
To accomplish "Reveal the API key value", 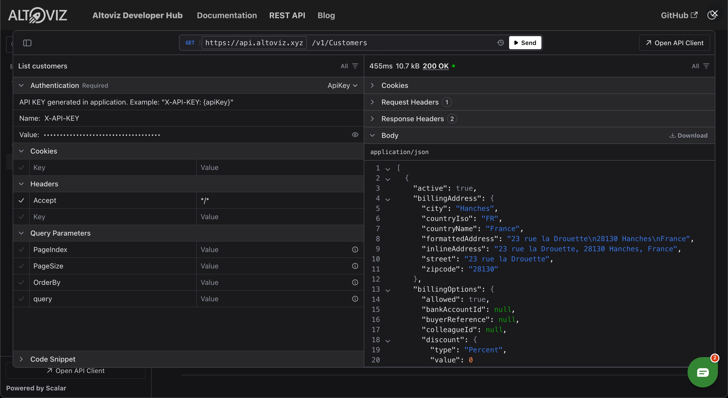I will 355,135.
